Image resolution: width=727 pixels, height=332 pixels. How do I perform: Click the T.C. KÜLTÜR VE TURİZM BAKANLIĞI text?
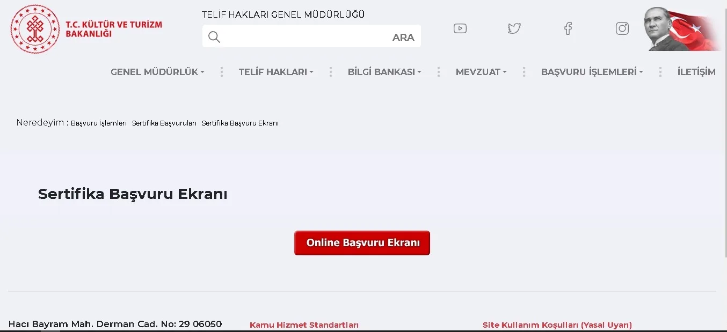point(113,29)
